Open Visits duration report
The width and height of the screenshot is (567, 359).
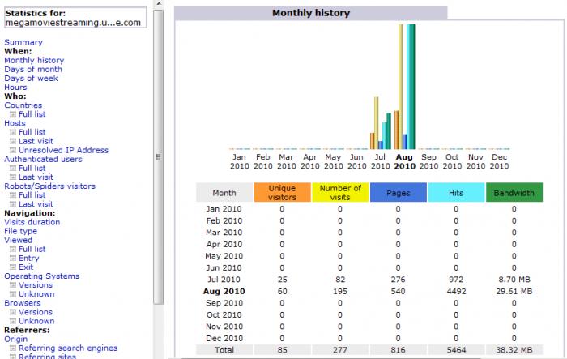32,222
